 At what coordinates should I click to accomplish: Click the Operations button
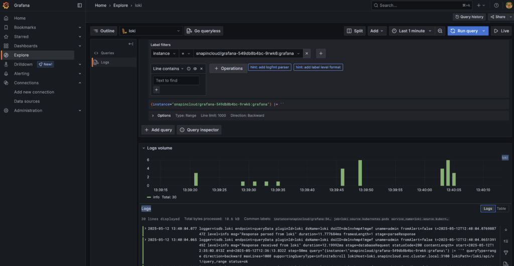228,68
